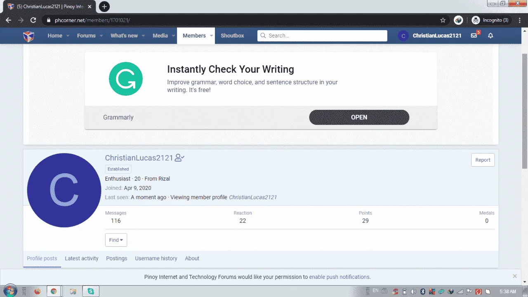Viewport: 528px width, 297px height.
Task: Expand the Media menu arrow
Action: 173,36
